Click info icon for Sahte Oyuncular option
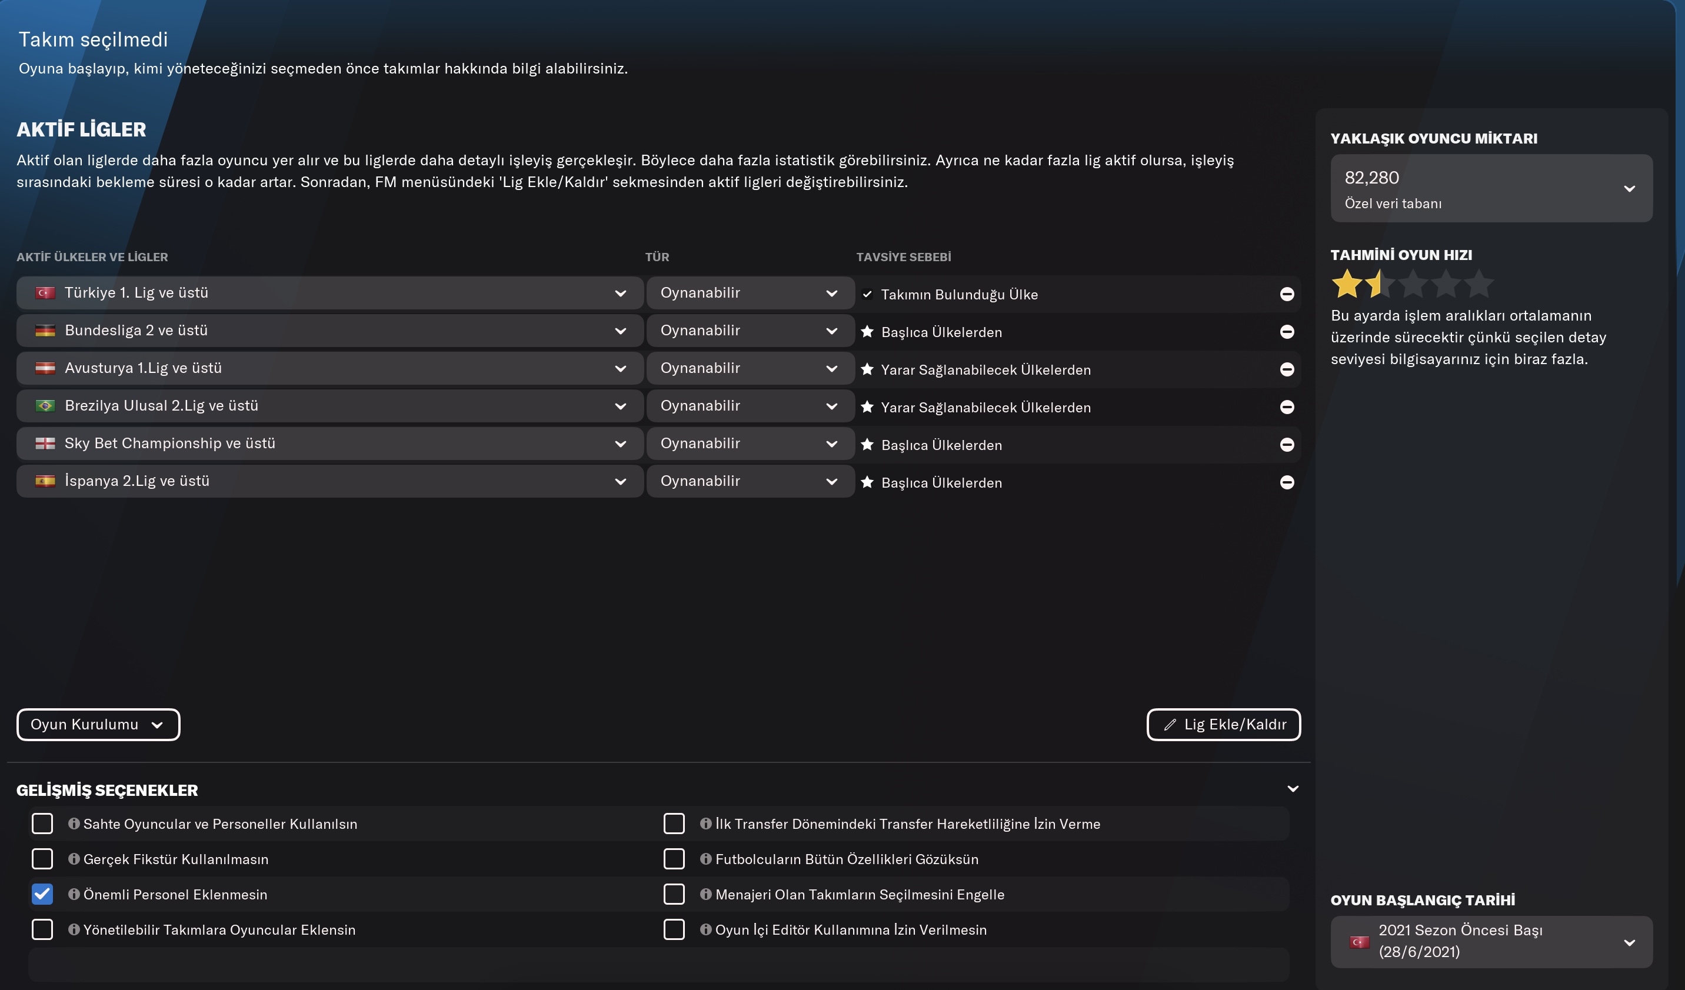The width and height of the screenshot is (1685, 990). coord(74,824)
